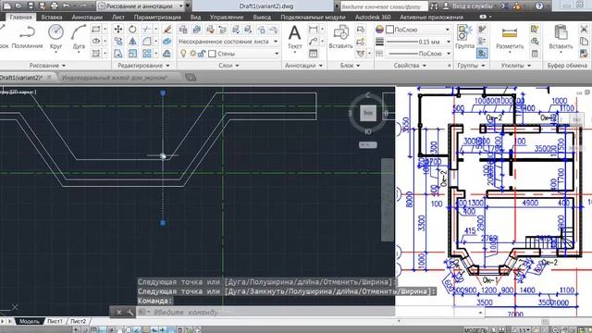Expand the Редактирование panel

click(x=143, y=66)
